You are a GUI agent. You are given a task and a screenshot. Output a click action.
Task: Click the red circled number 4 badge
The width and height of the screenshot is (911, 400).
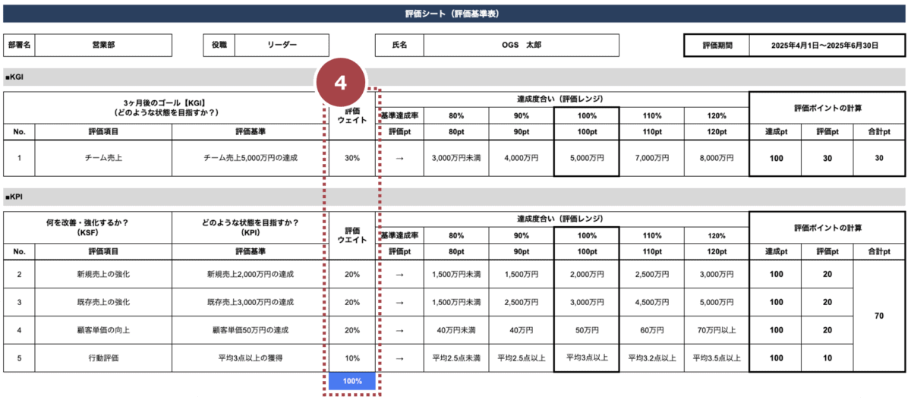point(341,83)
